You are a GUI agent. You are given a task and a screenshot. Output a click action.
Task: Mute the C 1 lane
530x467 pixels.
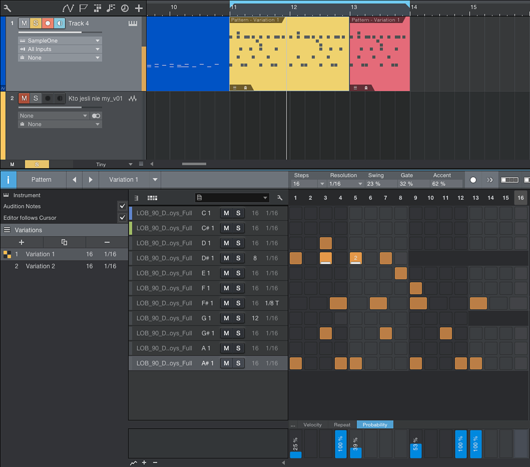click(226, 213)
